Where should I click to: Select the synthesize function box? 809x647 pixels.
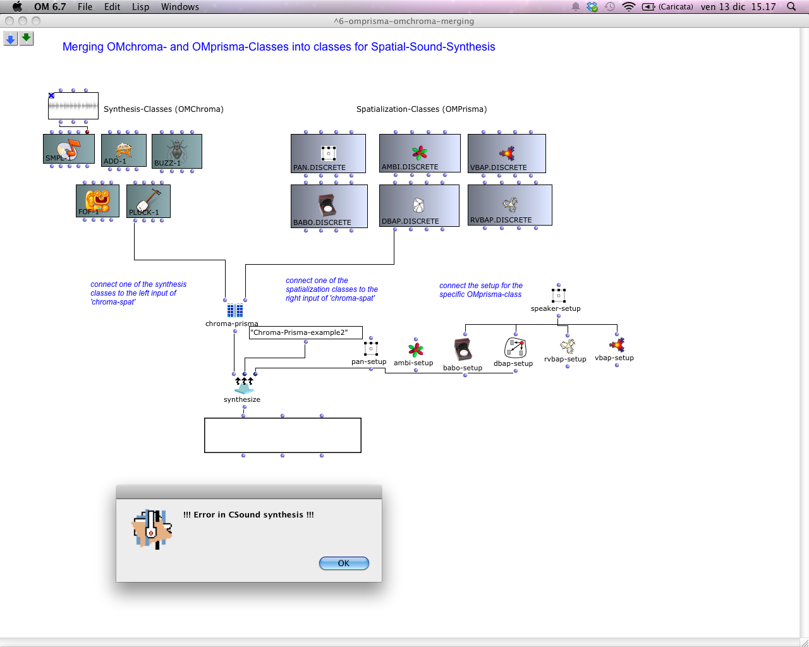tap(244, 385)
